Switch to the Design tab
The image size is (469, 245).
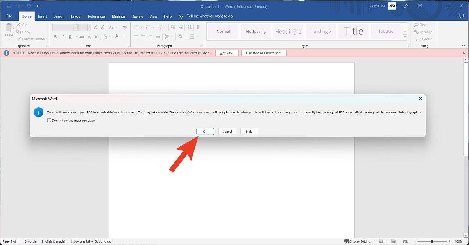coord(59,16)
